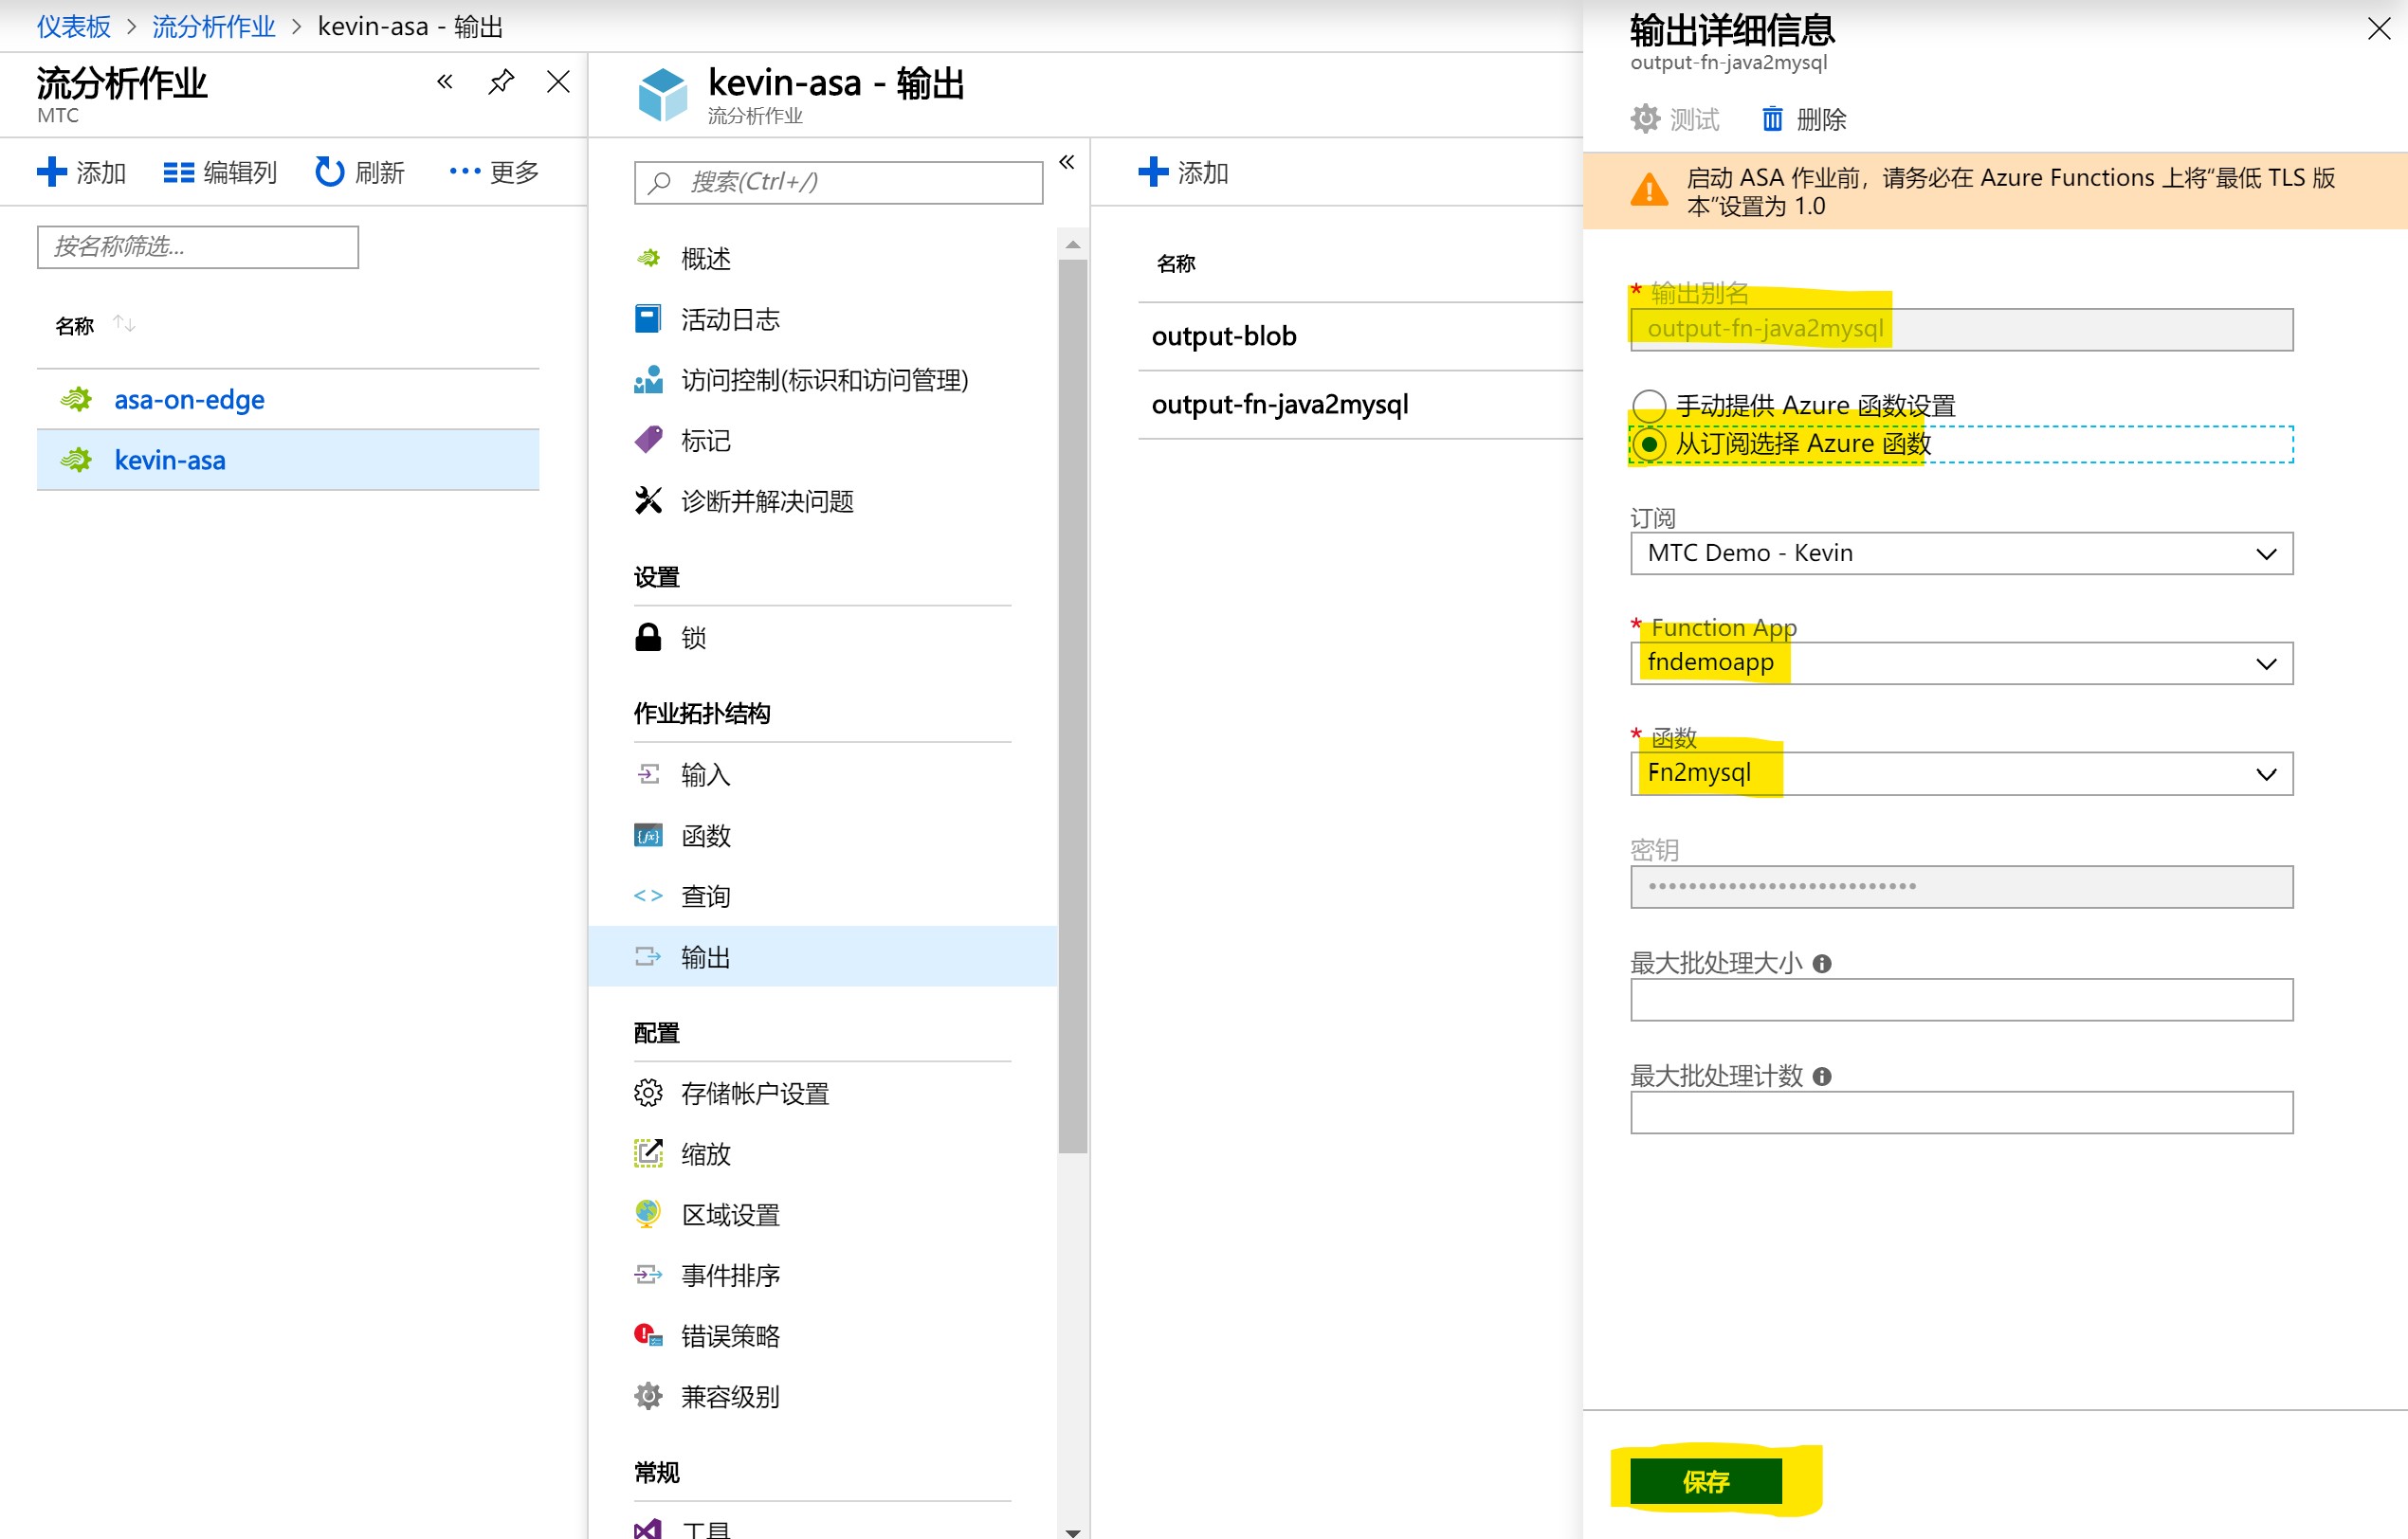Click the masked key field

1961,886
